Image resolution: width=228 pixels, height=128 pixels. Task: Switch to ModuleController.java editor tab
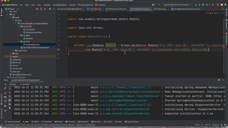[x=116, y=9]
